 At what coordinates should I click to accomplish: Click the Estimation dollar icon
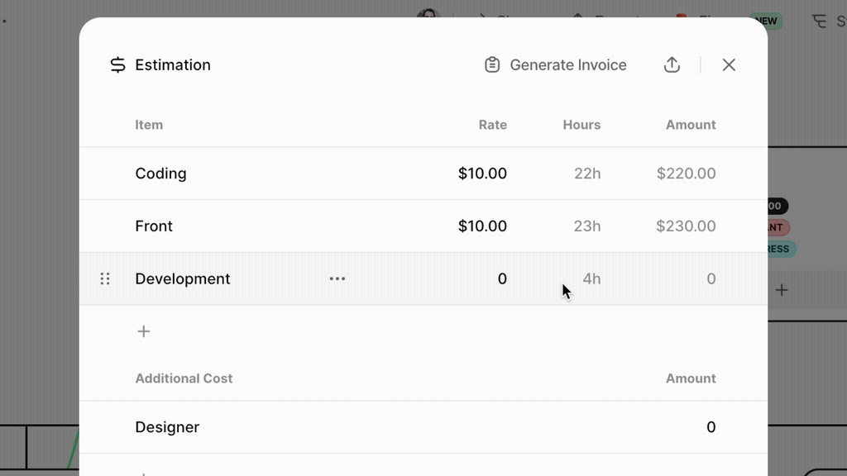[x=117, y=64]
